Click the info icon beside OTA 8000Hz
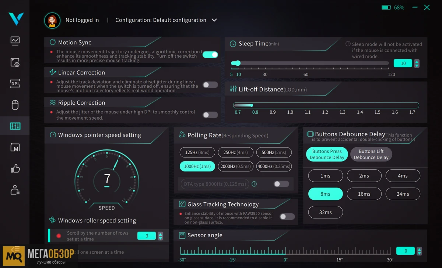The image size is (442, 268). (x=254, y=184)
